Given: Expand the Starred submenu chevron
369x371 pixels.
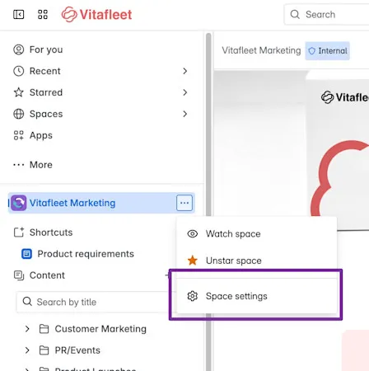Looking at the screenshot, I should (x=185, y=92).
